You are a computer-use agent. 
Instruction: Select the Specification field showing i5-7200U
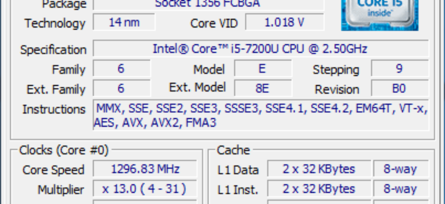[x=261, y=49]
